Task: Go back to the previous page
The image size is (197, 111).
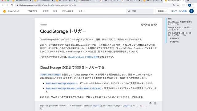Action: [3, 5]
